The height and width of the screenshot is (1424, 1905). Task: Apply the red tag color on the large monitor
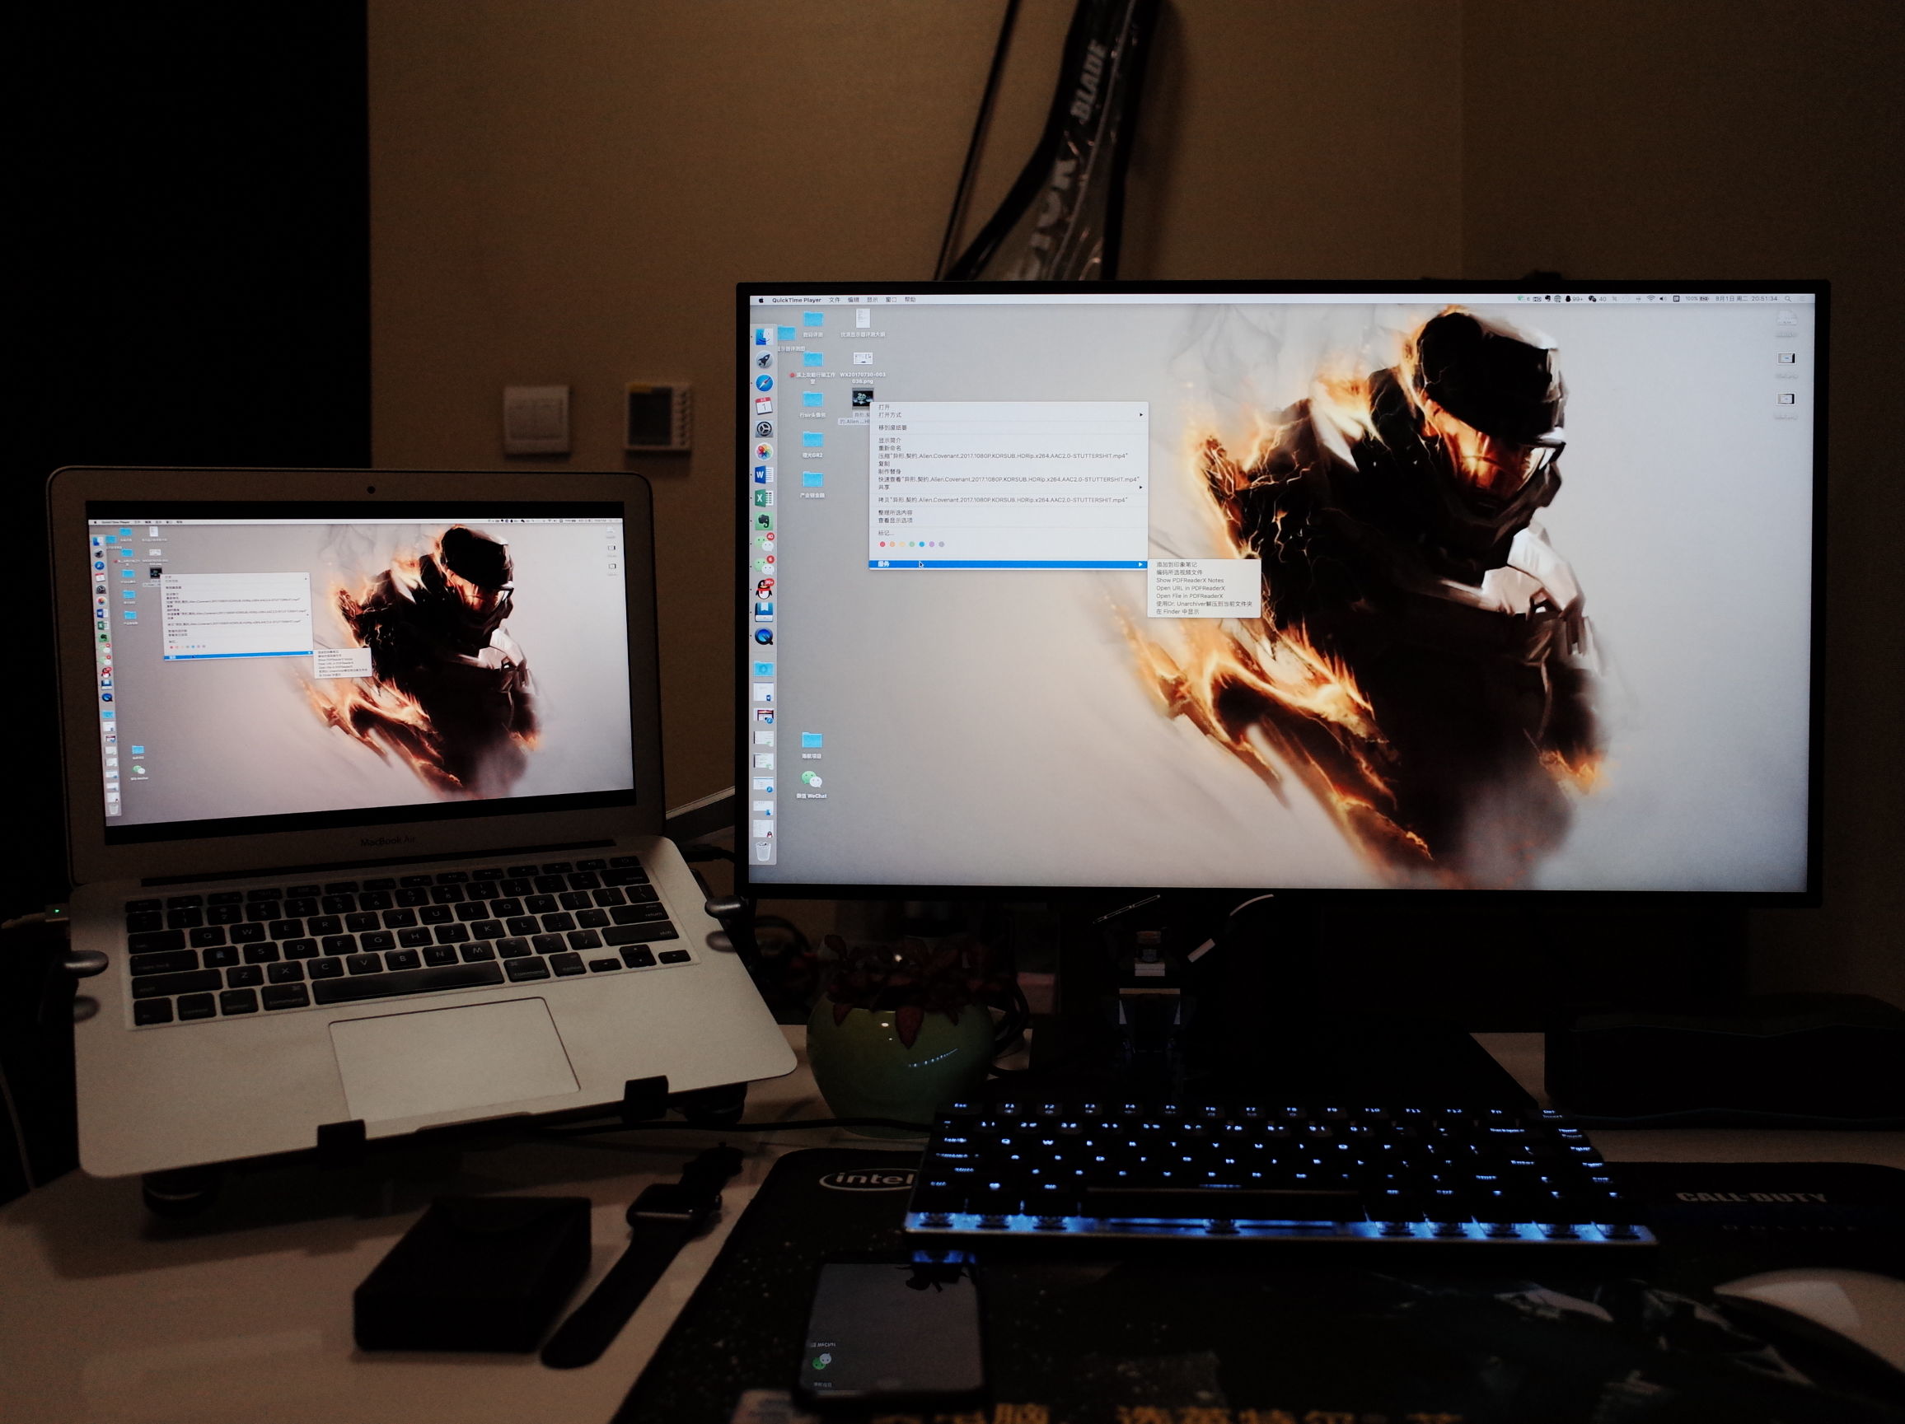882,544
